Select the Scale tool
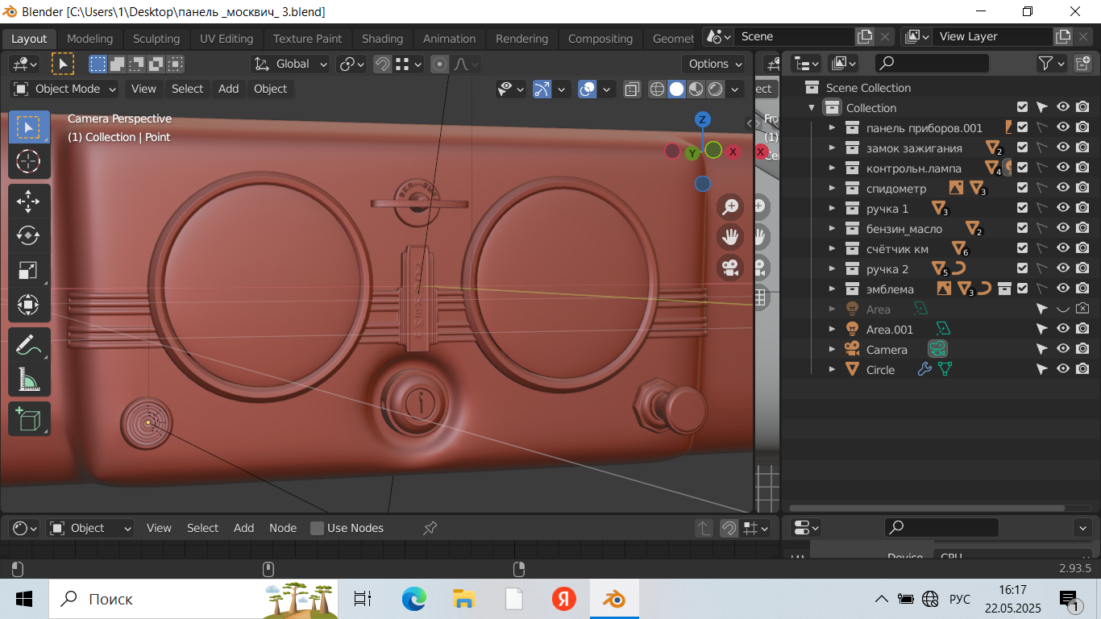The width and height of the screenshot is (1101, 619). (28, 270)
